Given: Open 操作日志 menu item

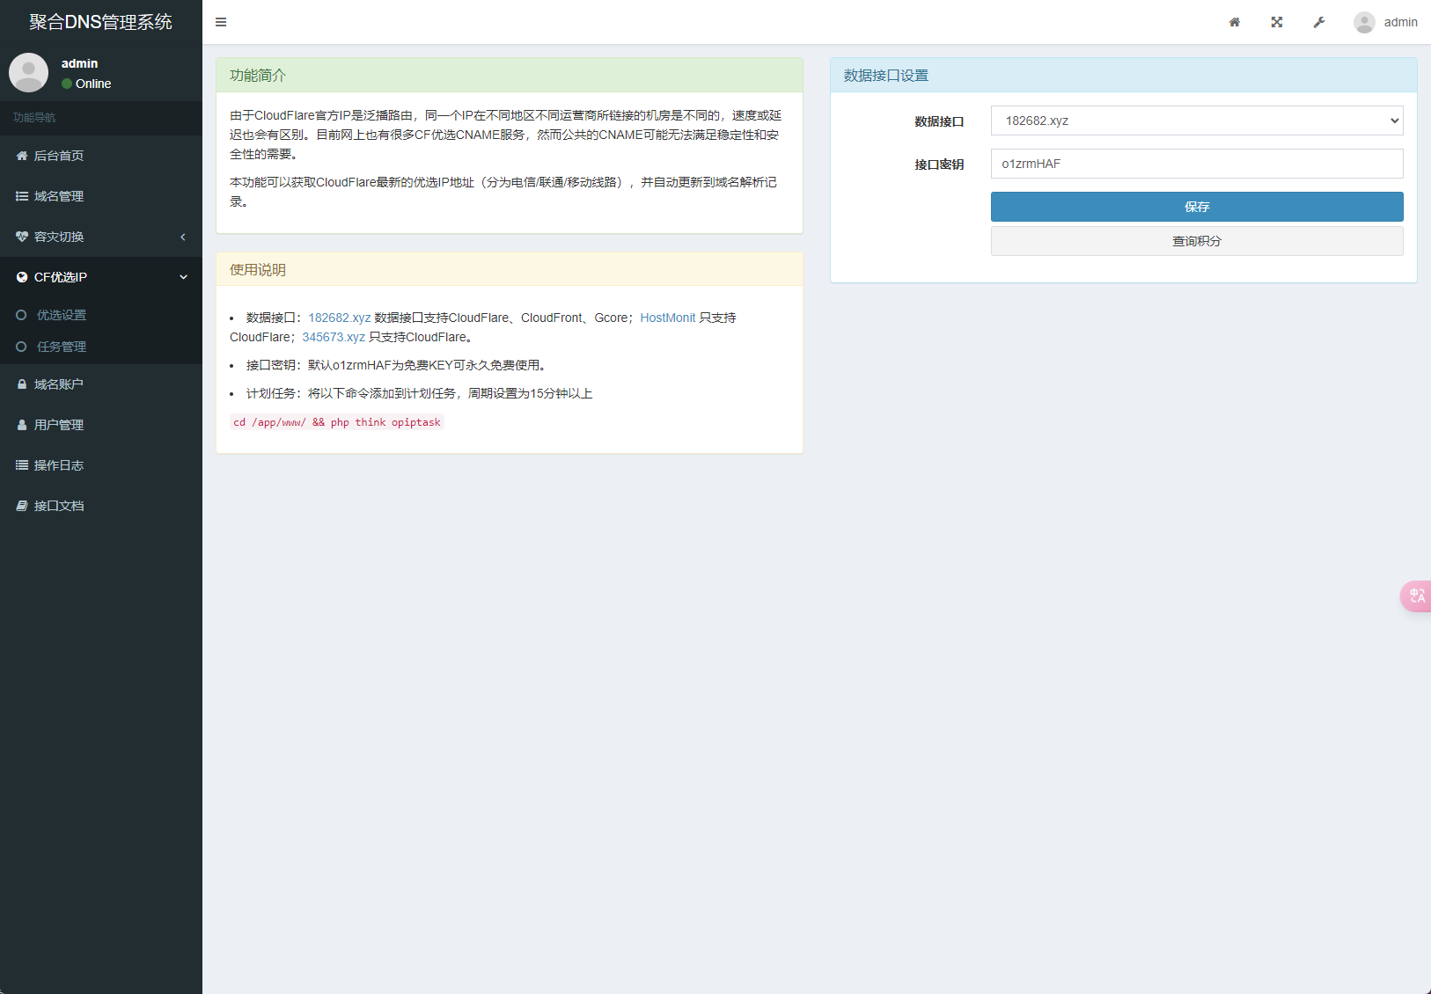Looking at the screenshot, I should pos(101,465).
